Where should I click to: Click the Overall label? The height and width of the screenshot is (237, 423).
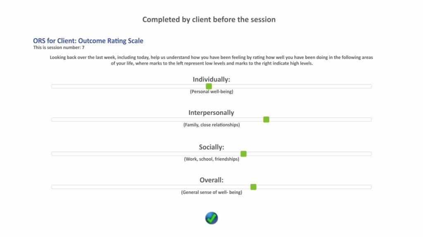[211, 180]
